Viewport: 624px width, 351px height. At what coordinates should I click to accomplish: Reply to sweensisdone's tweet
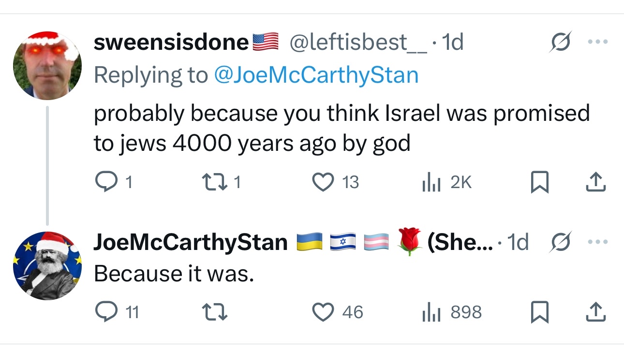coord(104,182)
